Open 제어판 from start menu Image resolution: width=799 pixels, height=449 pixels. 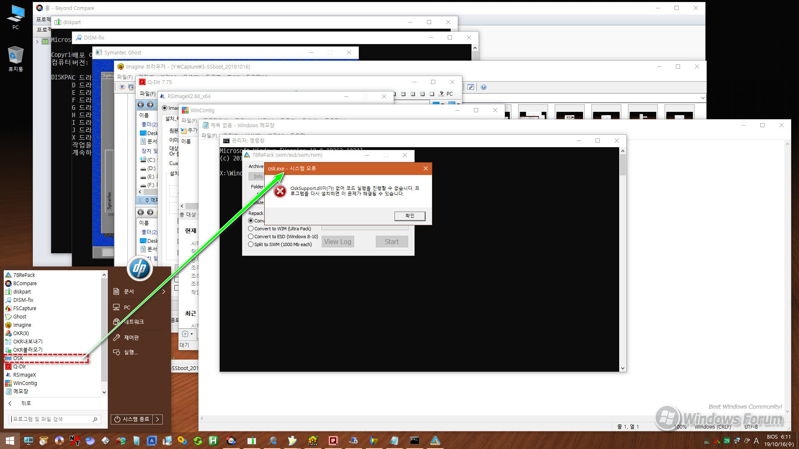(x=131, y=338)
